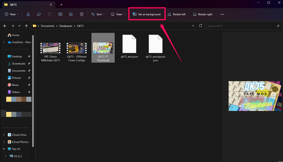Click the Delete trash icon
This screenshot has width=283, height=162.
point(82,15)
